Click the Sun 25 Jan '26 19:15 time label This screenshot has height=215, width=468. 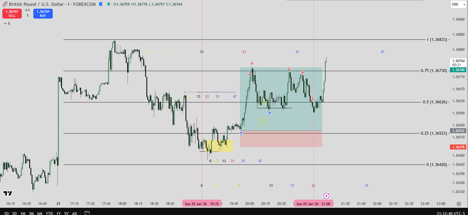coord(202,204)
